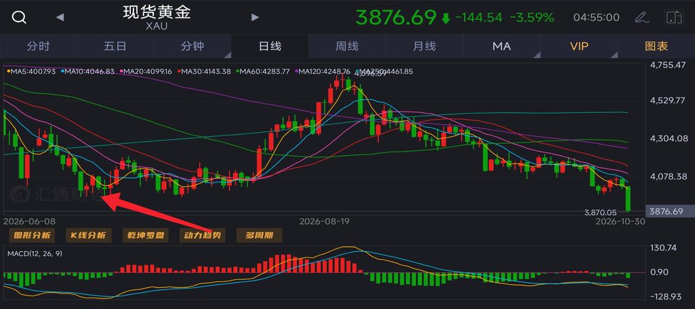
Task: Switch to the 分时 tab
Action: tap(38, 46)
